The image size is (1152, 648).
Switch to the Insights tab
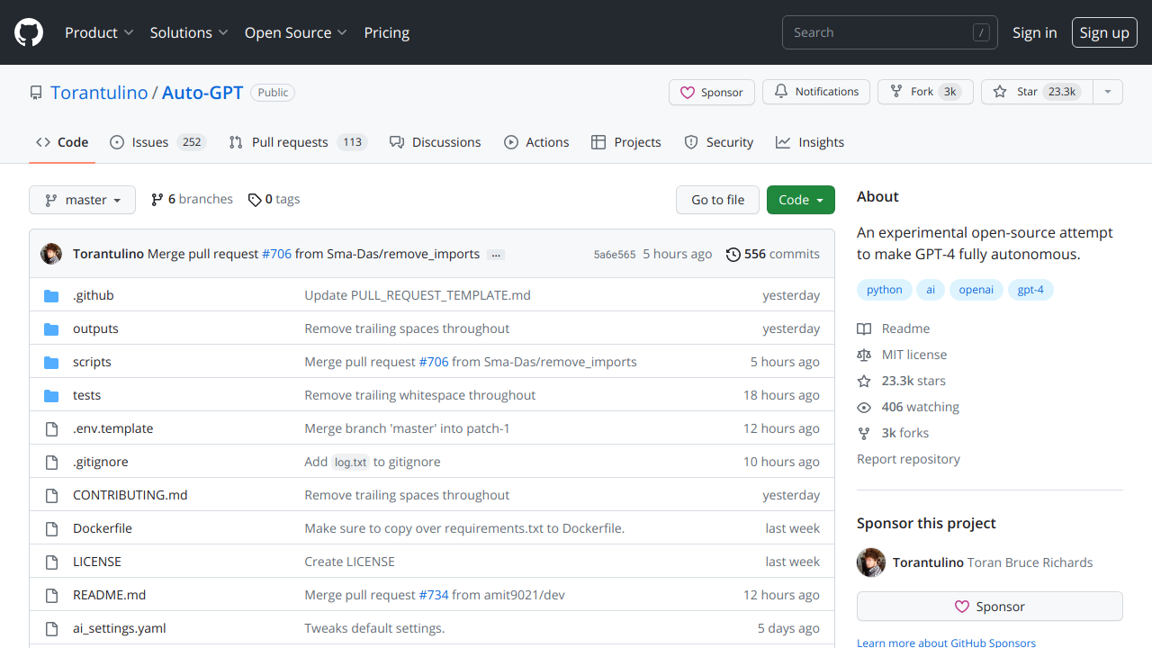pyautogui.click(x=810, y=142)
